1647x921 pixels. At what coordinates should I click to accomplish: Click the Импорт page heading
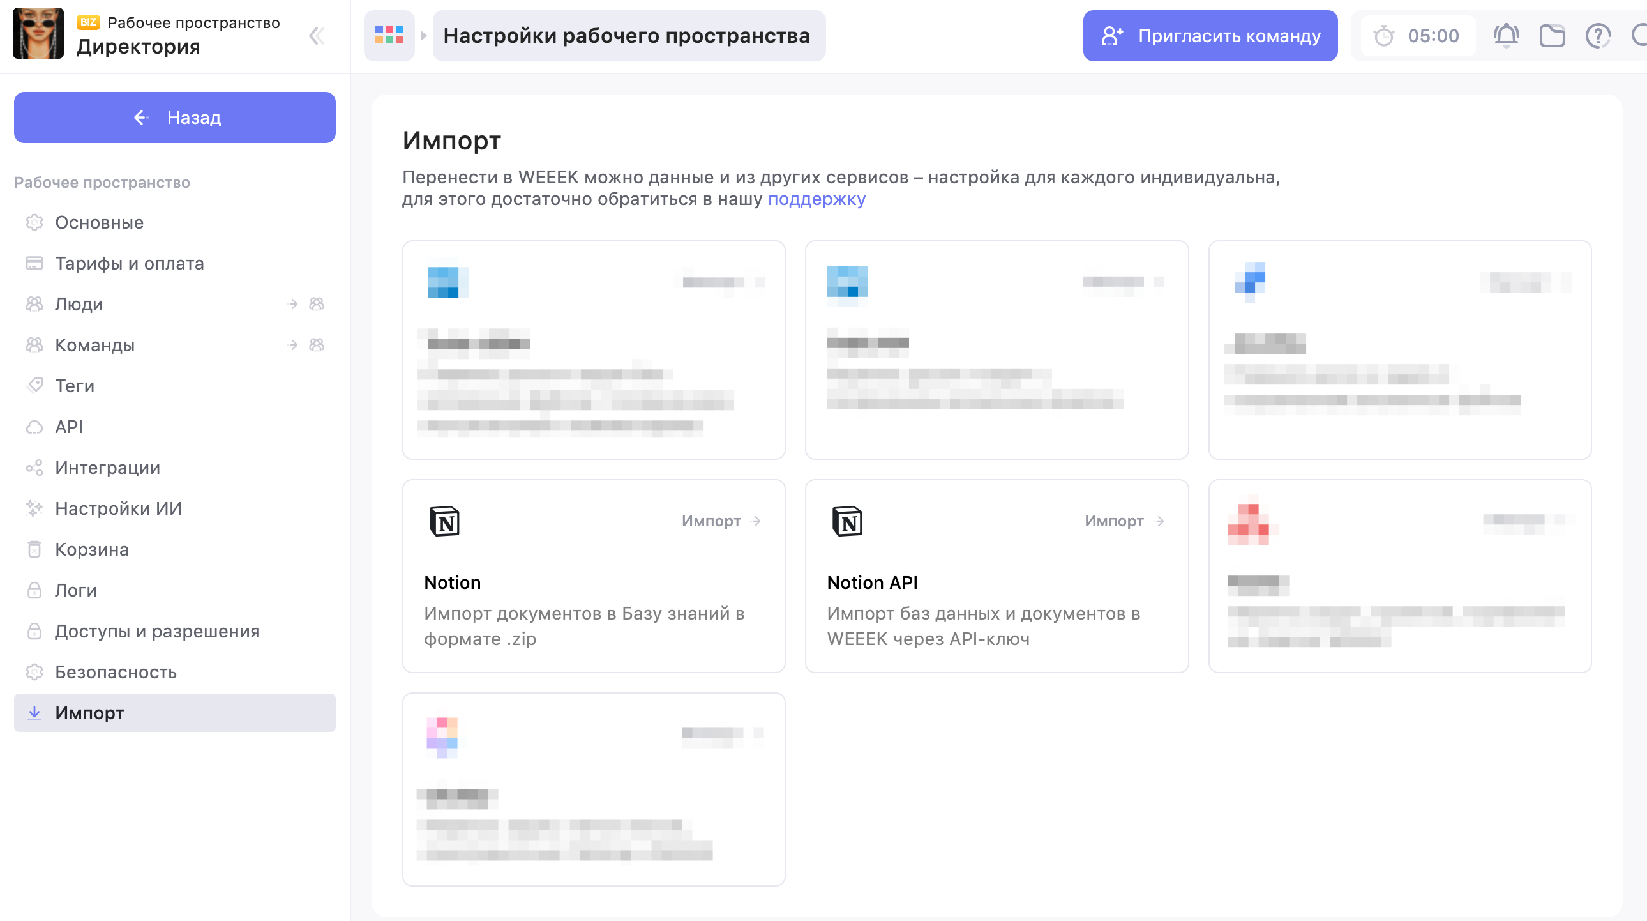tap(451, 141)
